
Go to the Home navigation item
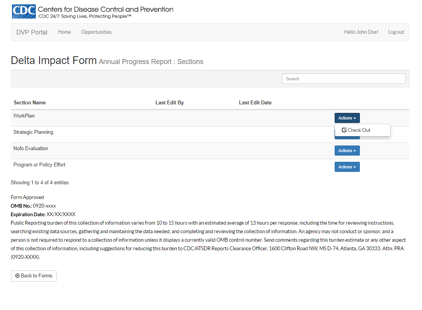(x=64, y=32)
